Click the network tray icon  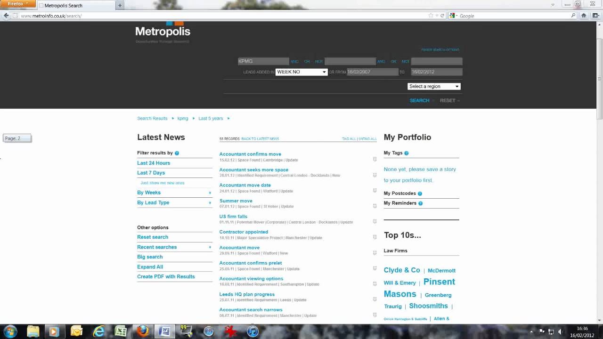click(x=551, y=331)
